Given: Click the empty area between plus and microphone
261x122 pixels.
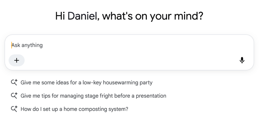Looking at the screenshot, I should [132, 60].
